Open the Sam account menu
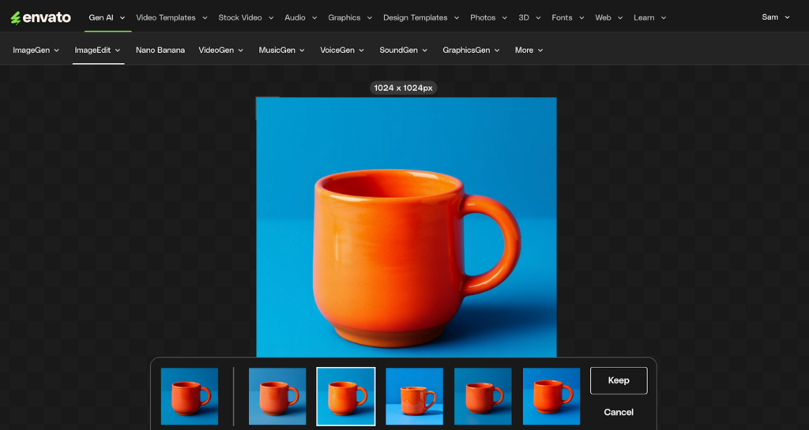Screen dimensions: 809x430 tap(775, 17)
